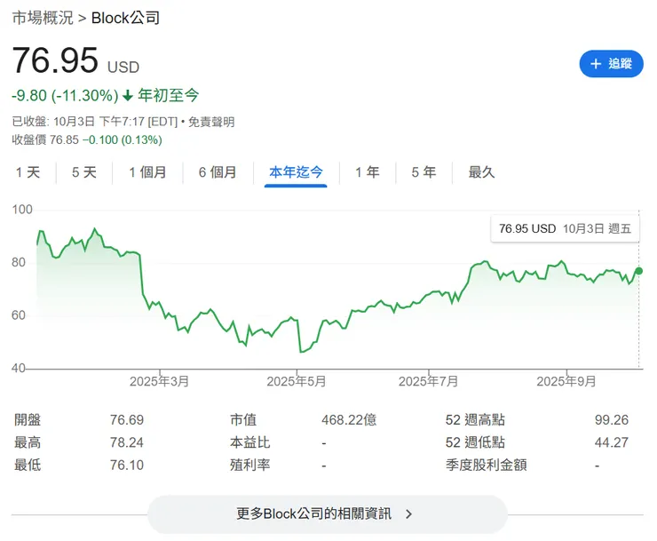Select the 5 天 range tab
The image size is (657, 541).
click(x=84, y=172)
